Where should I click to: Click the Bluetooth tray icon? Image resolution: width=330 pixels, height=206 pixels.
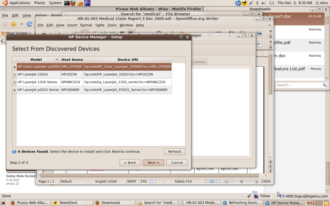(257, 3)
